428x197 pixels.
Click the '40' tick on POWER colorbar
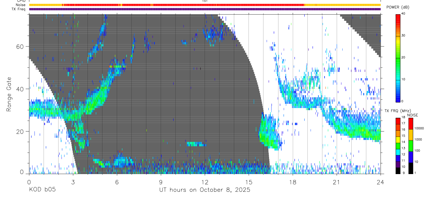[x=404, y=14]
